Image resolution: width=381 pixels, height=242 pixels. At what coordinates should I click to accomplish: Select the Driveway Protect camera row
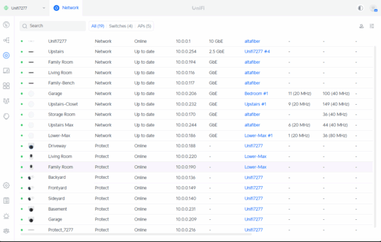[x=196, y=146]
